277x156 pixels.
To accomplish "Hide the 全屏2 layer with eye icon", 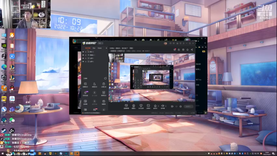I will pyautogui.click(x=83, y=61).
